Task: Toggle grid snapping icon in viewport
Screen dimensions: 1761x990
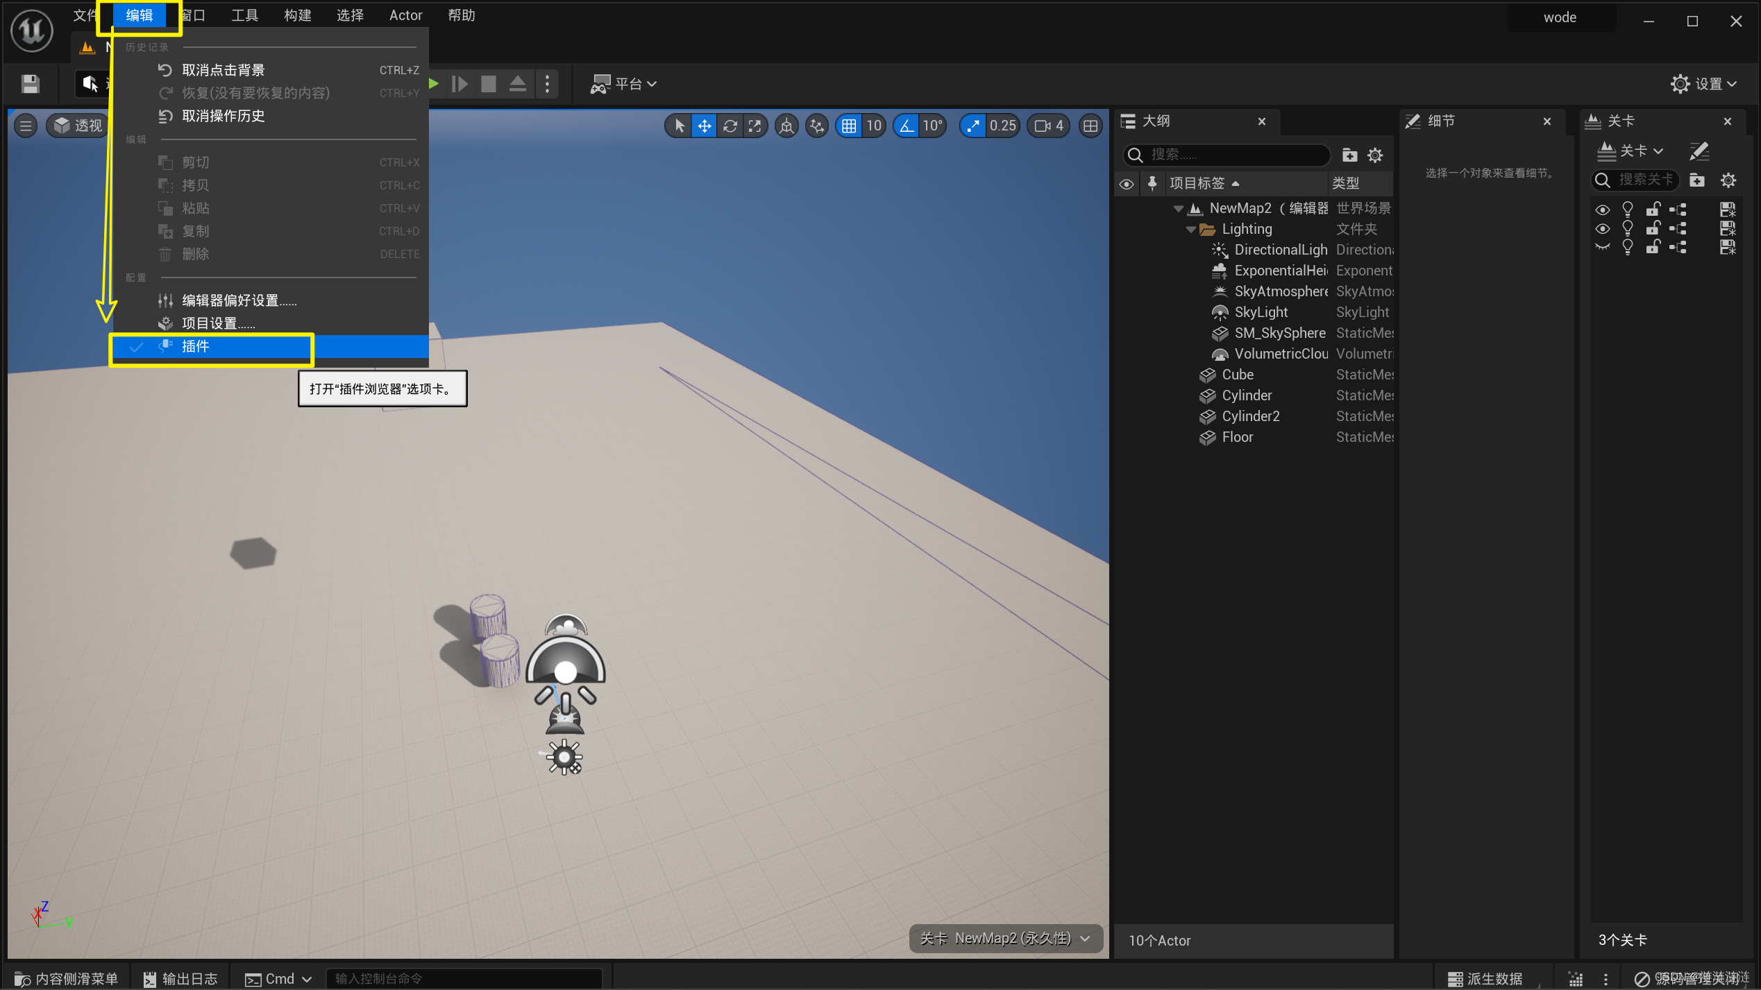Action: click(849, 126)
